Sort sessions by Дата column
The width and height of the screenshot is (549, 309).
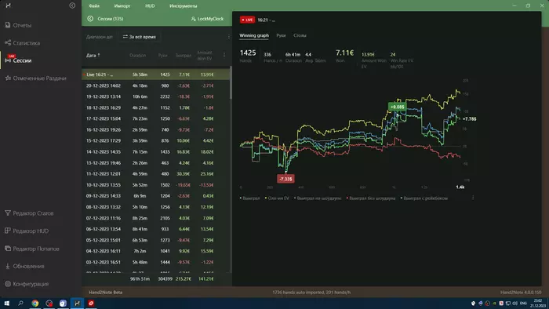tap(93, 56)
